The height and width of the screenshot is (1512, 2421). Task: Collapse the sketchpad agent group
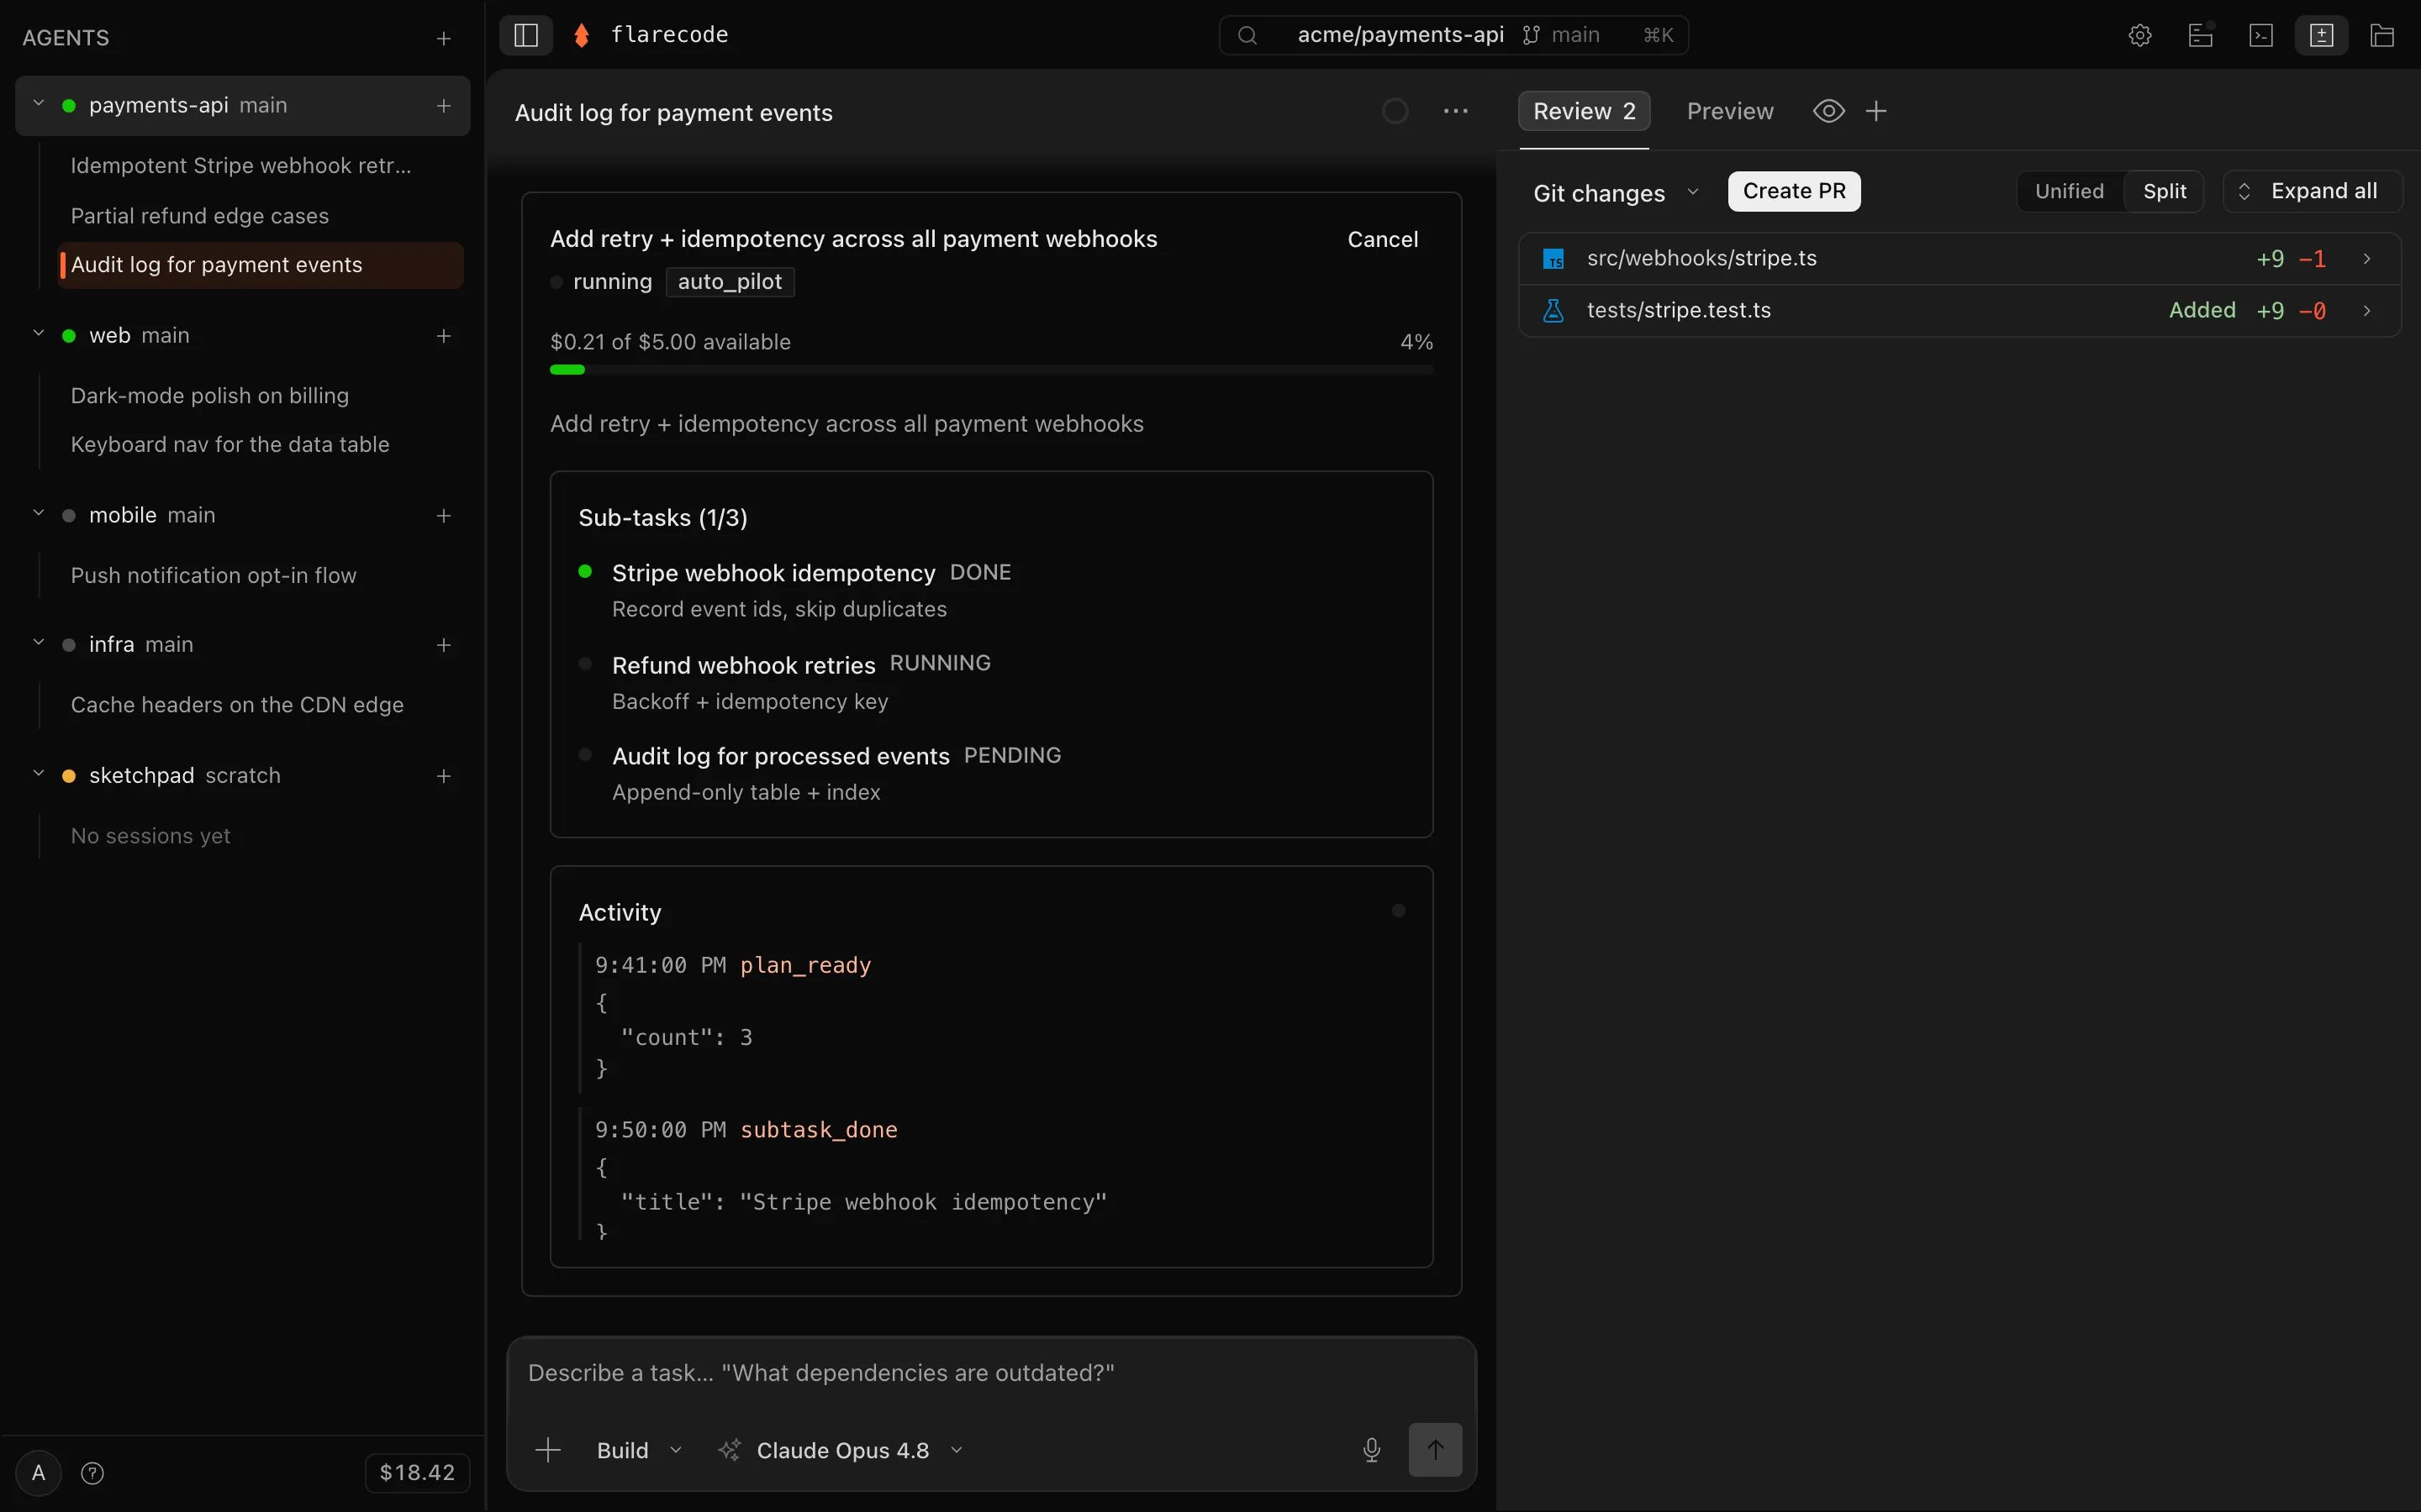click(38, 774)
